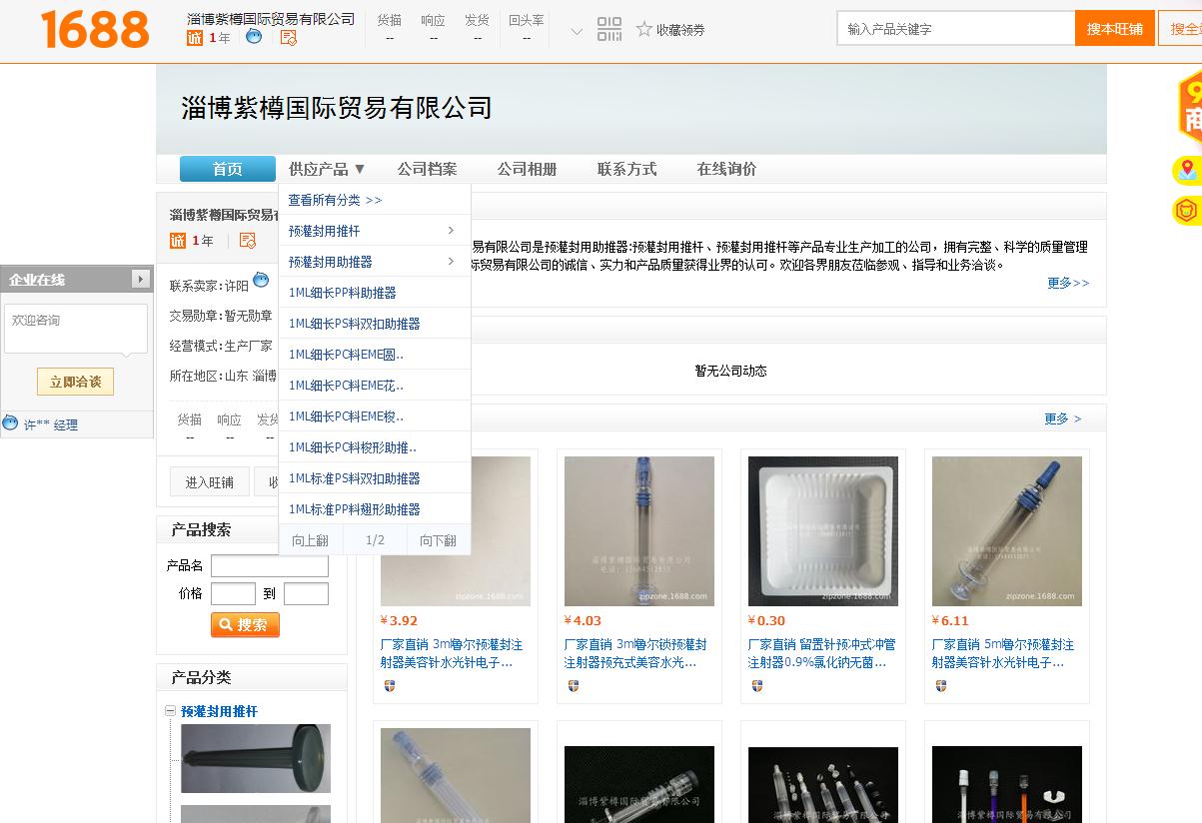Select 1ML细长PC料EME花.. menu entry
This screenshot has height=823, width=1202.
[x=375, y=386]
